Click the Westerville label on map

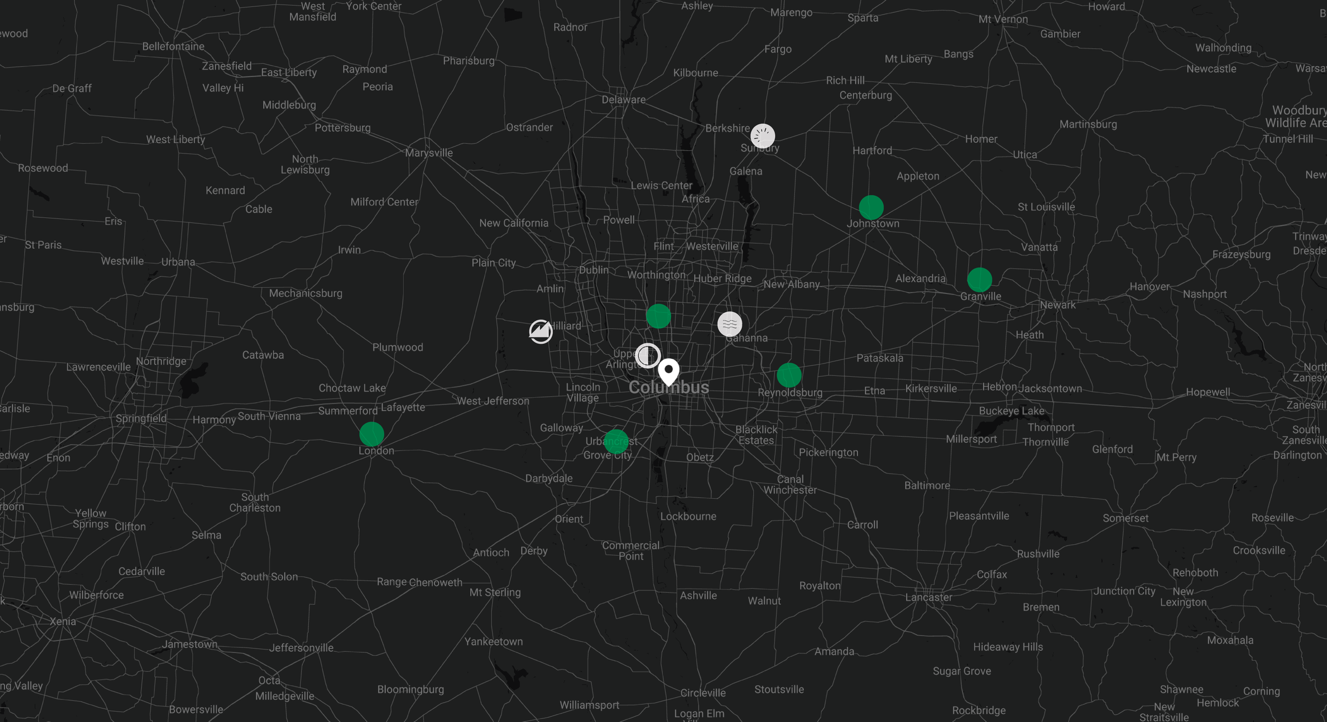tap(711, 246)
